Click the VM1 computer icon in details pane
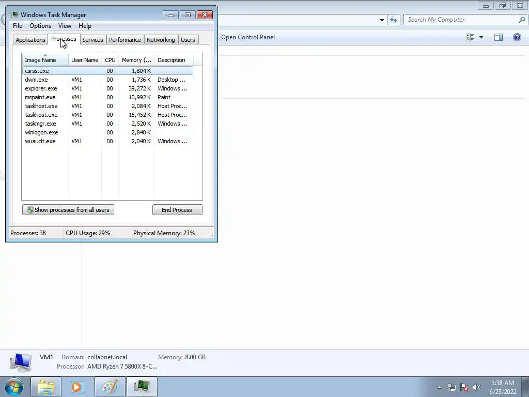 point(21,362)
